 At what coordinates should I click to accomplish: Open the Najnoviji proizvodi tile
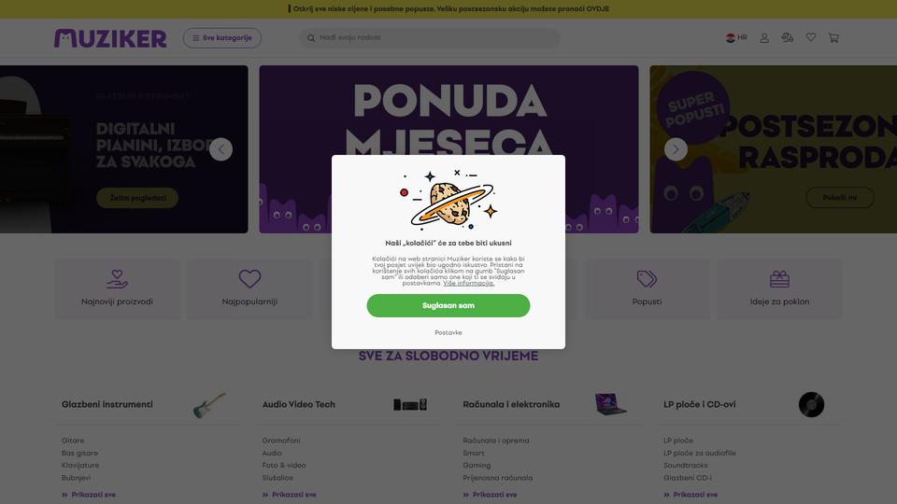(x=117, y=288)
